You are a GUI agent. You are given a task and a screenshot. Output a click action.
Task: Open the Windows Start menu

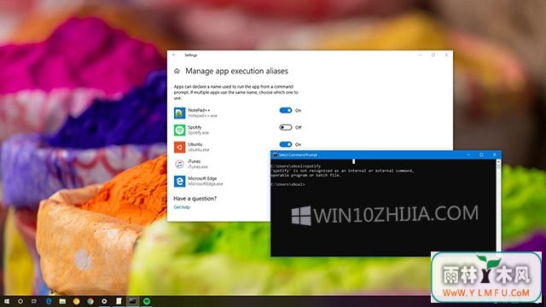[6, 301]
